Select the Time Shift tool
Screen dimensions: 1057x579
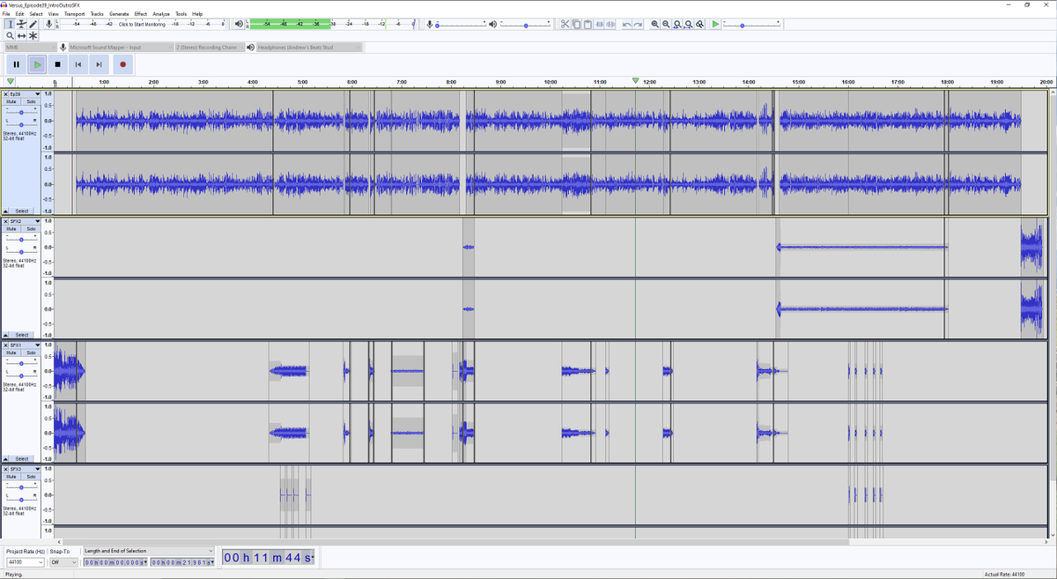[x=21, y=35]
